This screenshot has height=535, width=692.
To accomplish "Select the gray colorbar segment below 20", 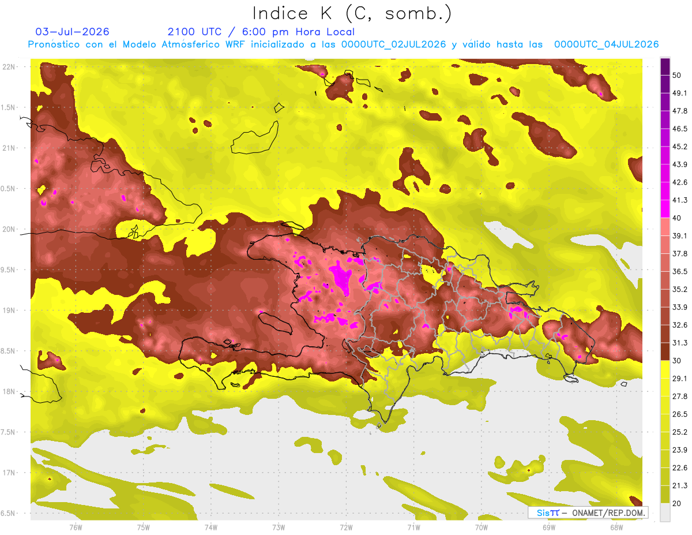I will [x=665, y=512].
